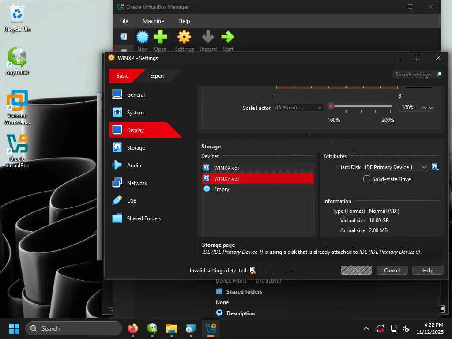The height and width of the screenshot is (339, 452).
Task: Click the choose disk icon beside Hard Disk
Action: [435, 167]
